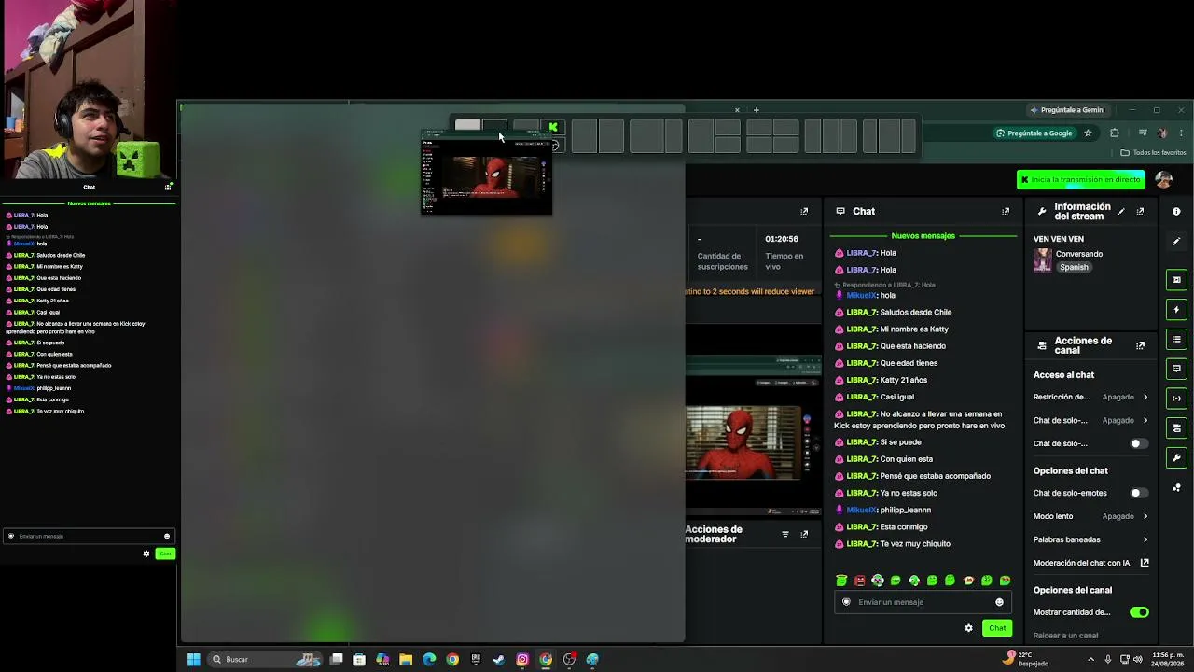Pop out the Acciones de moderador panel

coord(804,535)
